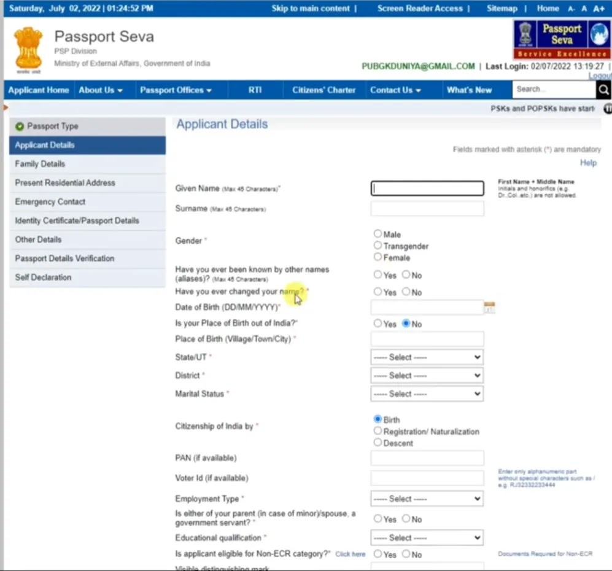Click the Help link

(x=588, y=162)
